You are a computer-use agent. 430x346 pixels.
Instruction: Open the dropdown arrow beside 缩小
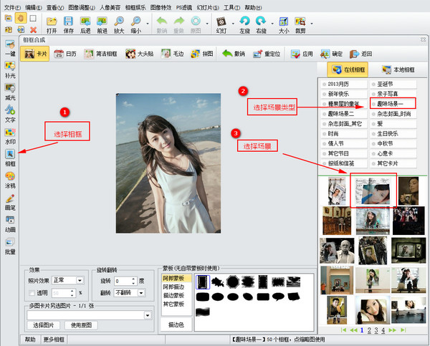tap(148, 24)
